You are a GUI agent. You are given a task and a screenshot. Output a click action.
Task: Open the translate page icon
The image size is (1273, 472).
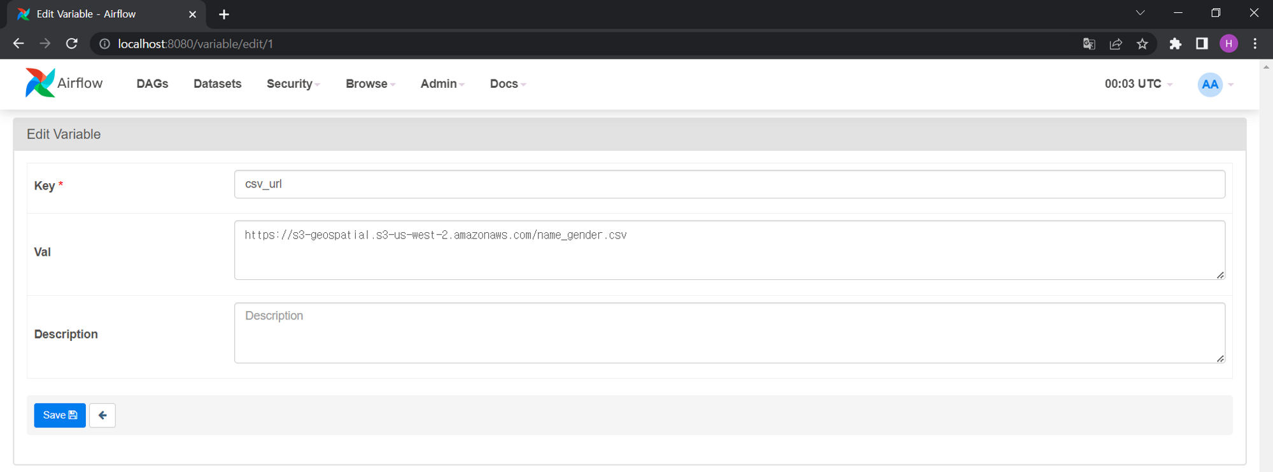coord(1089,44)
